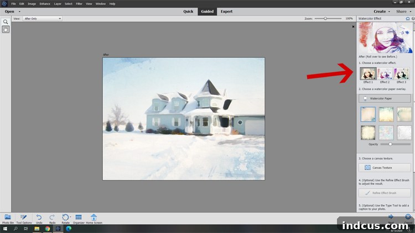
Task: Open the Select menu
Action: [x=68, y=4]
